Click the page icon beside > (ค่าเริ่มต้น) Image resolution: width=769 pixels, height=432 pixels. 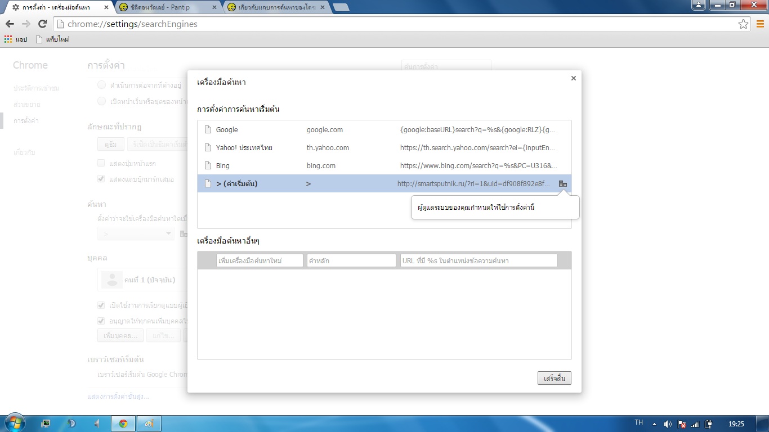(208, 183)
